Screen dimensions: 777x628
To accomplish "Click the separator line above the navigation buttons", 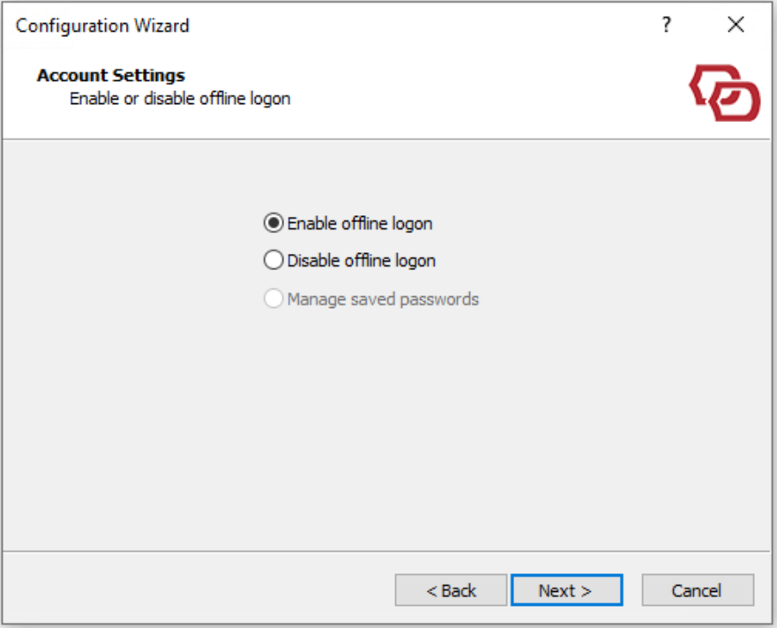I will click(388, 552).
